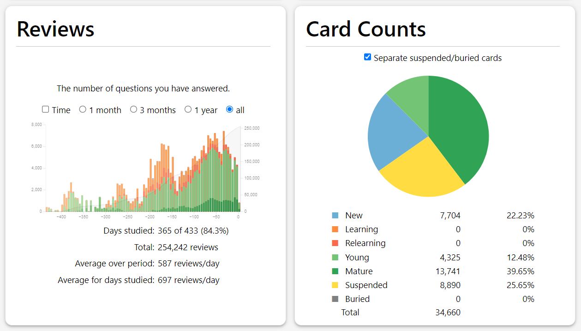This screenshot has width=581, height=331.
Task: Click the 'Separate suspended/buried cards' label
Action: [437, 58]
